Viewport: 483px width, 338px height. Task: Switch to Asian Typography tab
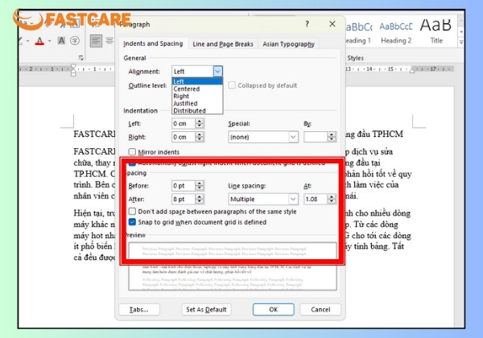coord(289,44)
